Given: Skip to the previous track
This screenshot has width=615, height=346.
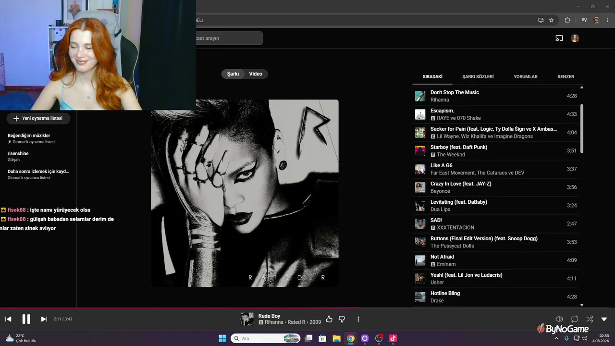Looking at the screenshot, I should click(8, 319).
